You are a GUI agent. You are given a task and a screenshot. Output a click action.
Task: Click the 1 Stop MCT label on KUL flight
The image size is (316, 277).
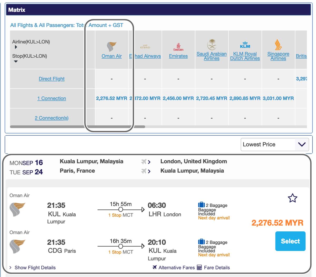point(121,215)
